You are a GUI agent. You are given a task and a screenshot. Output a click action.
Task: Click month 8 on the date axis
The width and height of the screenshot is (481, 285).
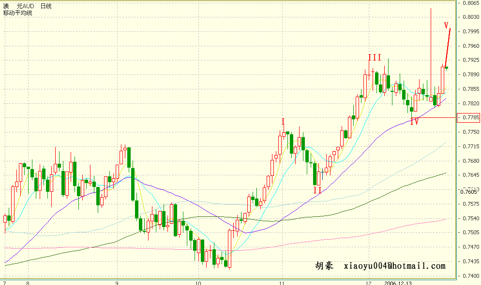tap(28, 283)
